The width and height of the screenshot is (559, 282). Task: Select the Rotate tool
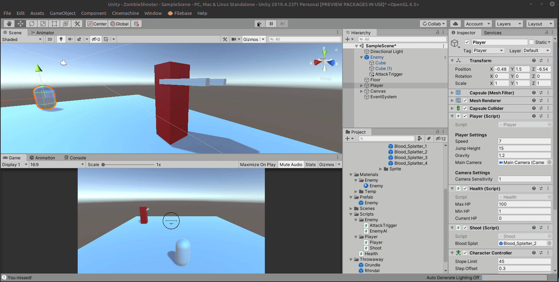click(32, 24)
